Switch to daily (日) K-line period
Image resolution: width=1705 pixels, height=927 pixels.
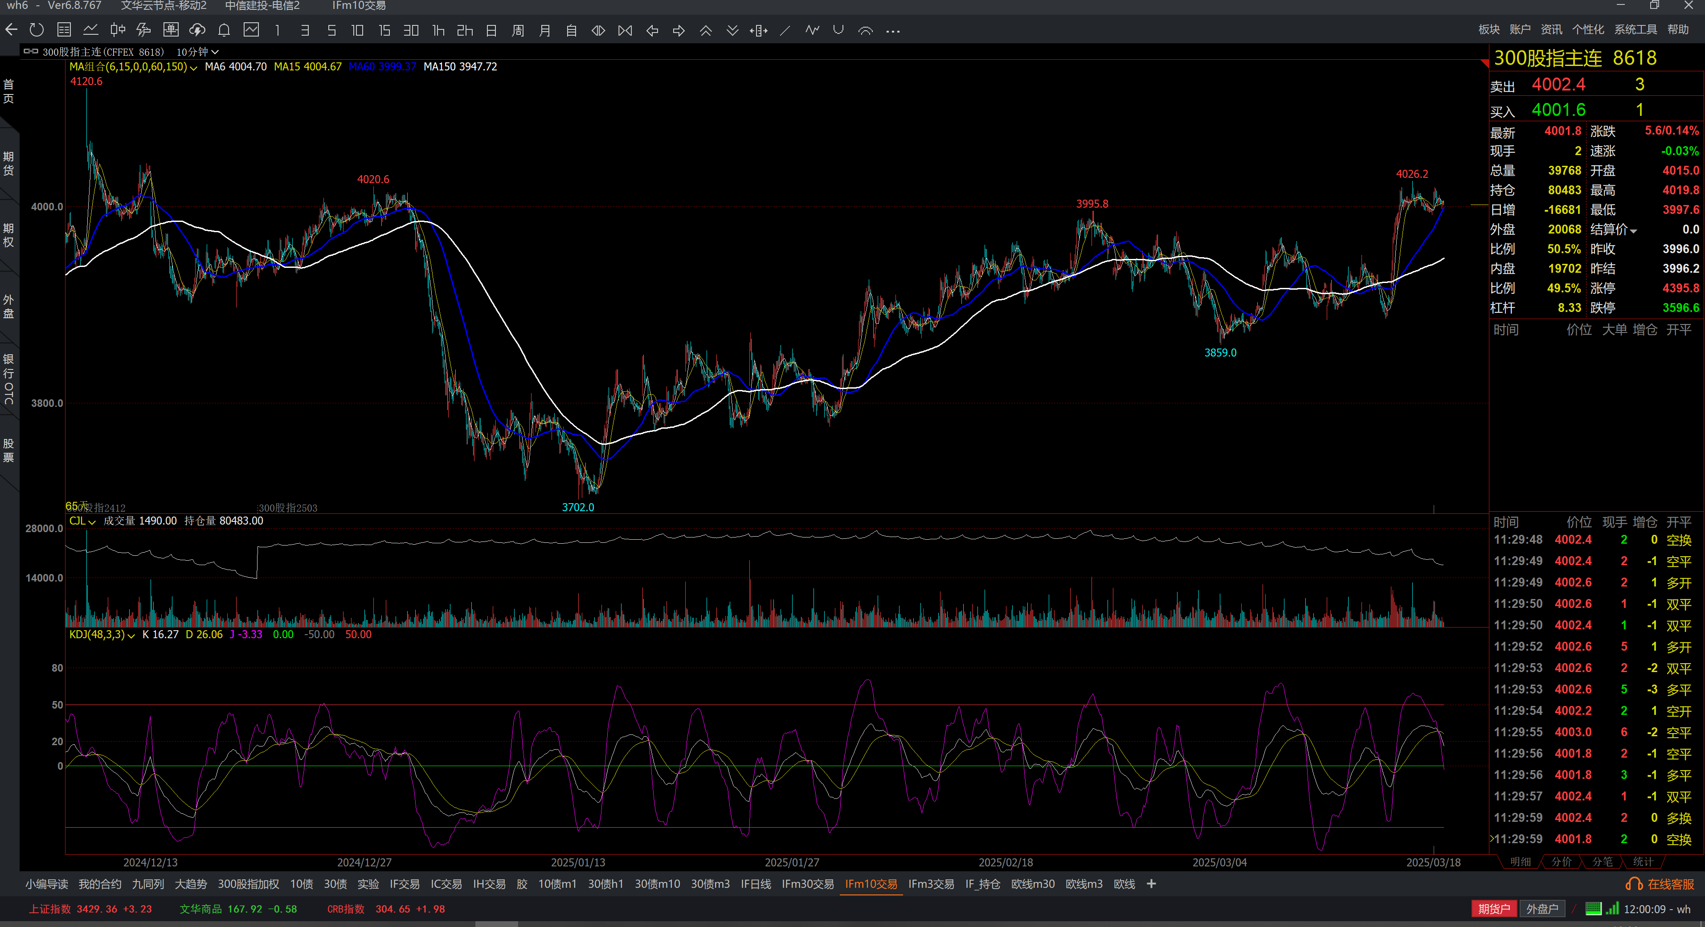point(491,30)
